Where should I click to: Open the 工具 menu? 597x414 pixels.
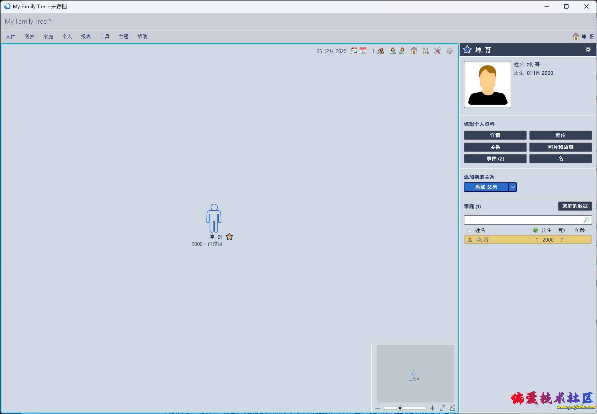coord(104,36)
